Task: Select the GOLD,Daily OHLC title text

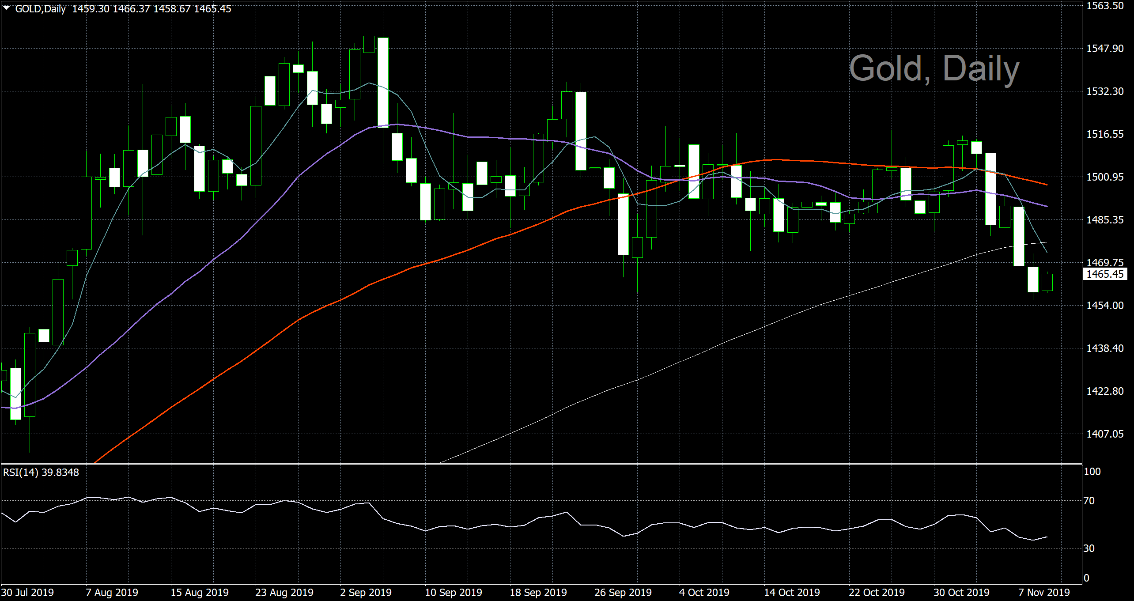Action: 123,9
